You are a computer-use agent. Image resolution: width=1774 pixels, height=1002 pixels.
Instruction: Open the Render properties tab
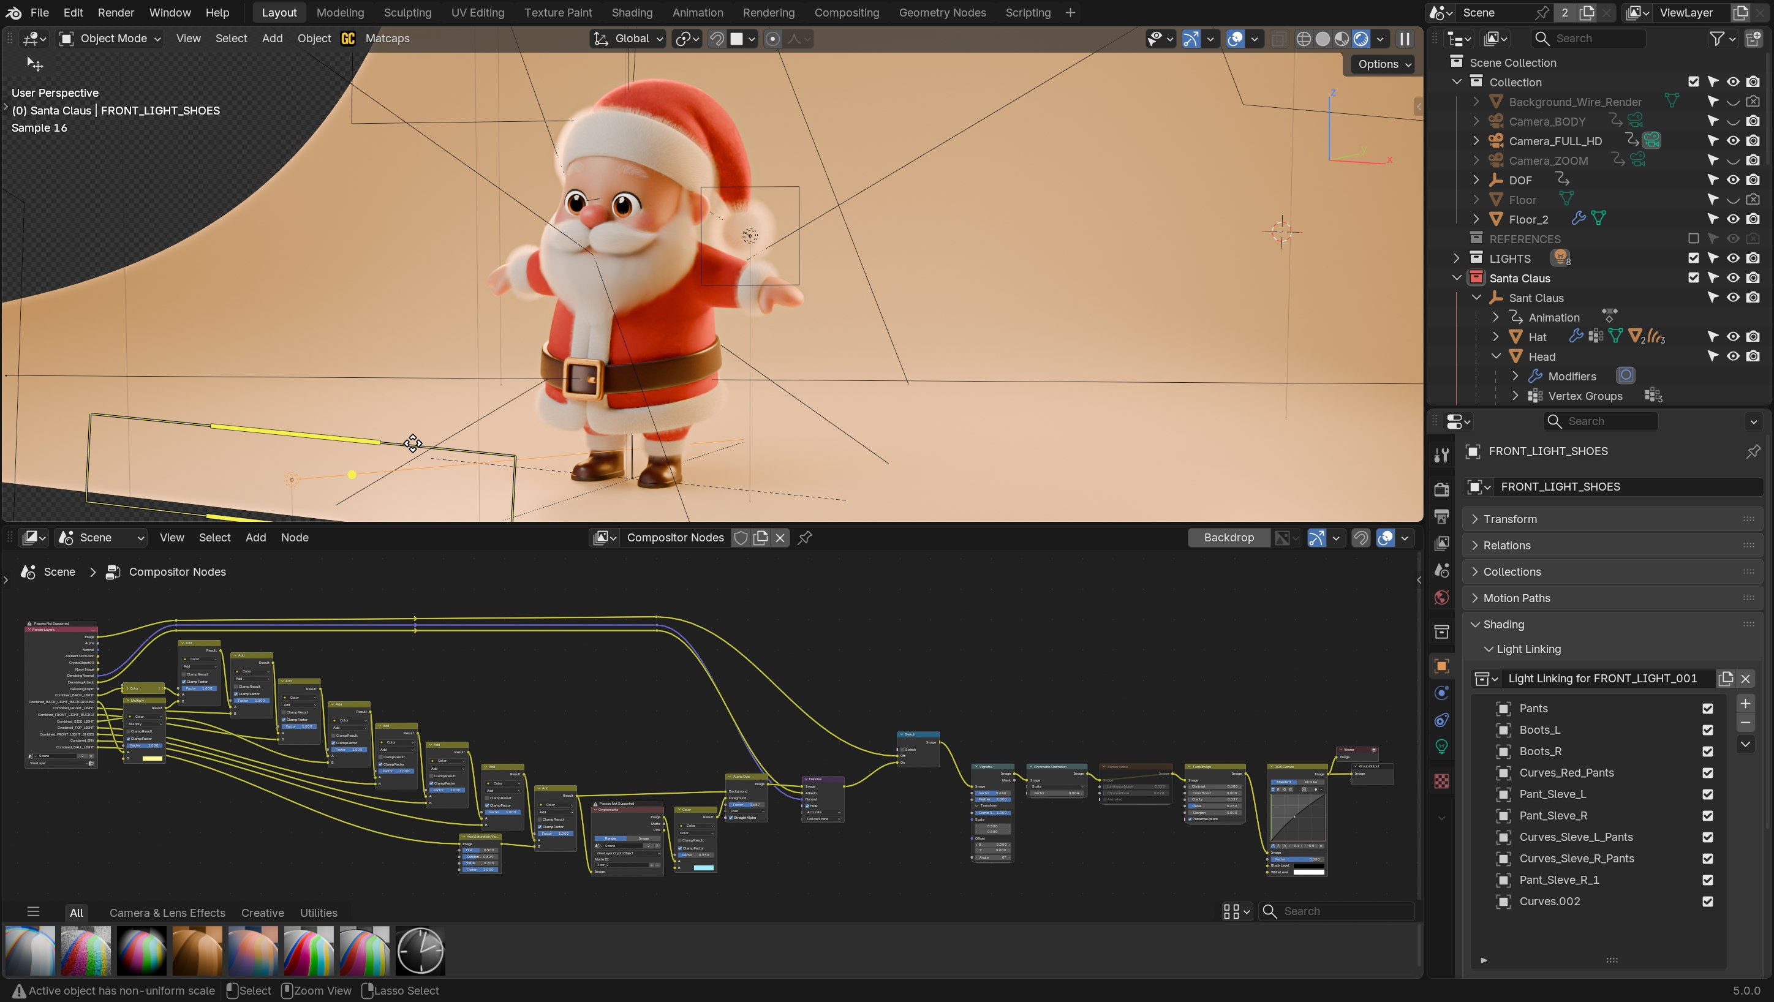coord(1441,489)
